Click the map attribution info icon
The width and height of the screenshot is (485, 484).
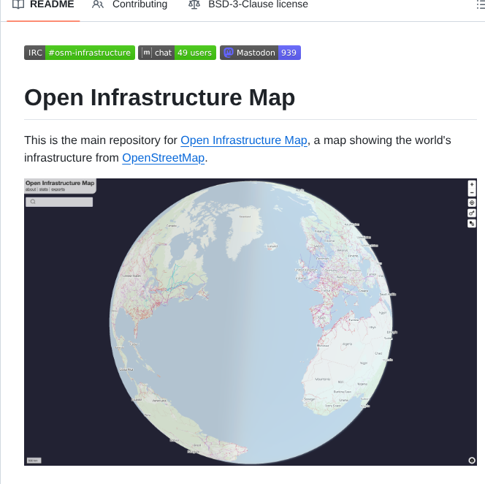tap(472, 461)
